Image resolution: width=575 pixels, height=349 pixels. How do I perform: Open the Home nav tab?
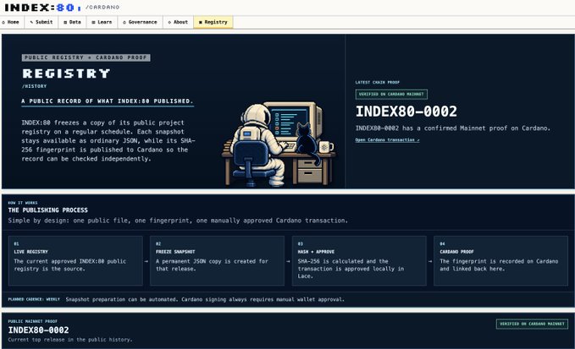pos(11,22)
